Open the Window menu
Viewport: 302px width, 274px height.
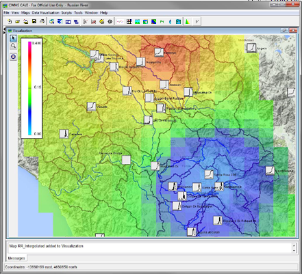point(91,13)
